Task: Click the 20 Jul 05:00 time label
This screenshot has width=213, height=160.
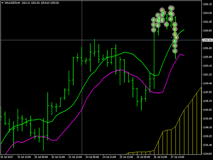Action: click(41, 157)
